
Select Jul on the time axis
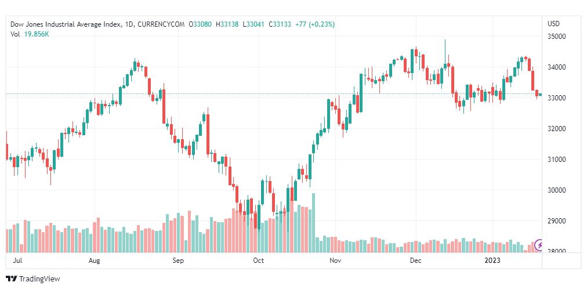(x=17, y=261)
